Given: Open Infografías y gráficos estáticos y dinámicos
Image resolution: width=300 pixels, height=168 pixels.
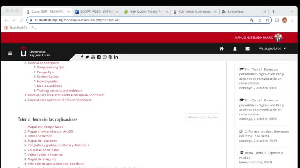Looking at the screenshot, I should pos(58,145).
